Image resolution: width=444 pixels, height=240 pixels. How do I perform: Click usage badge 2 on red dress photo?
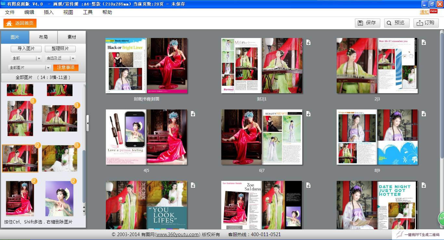coord(34,181)
